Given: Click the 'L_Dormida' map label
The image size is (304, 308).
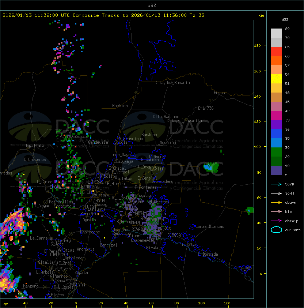Looking at the screenshot, I should tap(208, 254).
